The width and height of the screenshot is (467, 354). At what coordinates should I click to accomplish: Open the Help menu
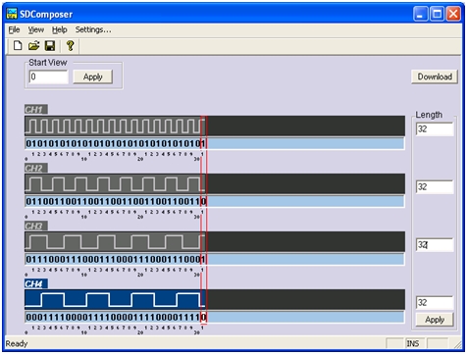(x=60, y=29)
